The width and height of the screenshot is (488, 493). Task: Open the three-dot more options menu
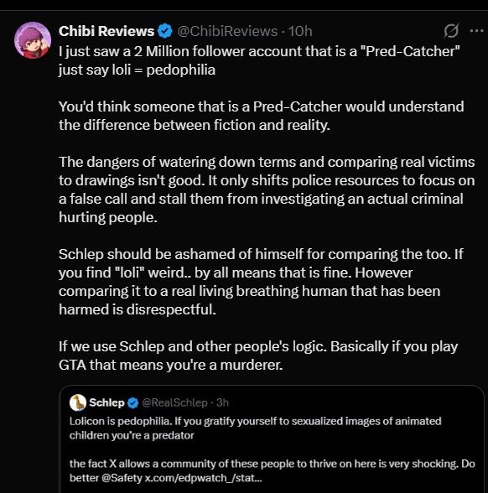(x=476, y=31)
